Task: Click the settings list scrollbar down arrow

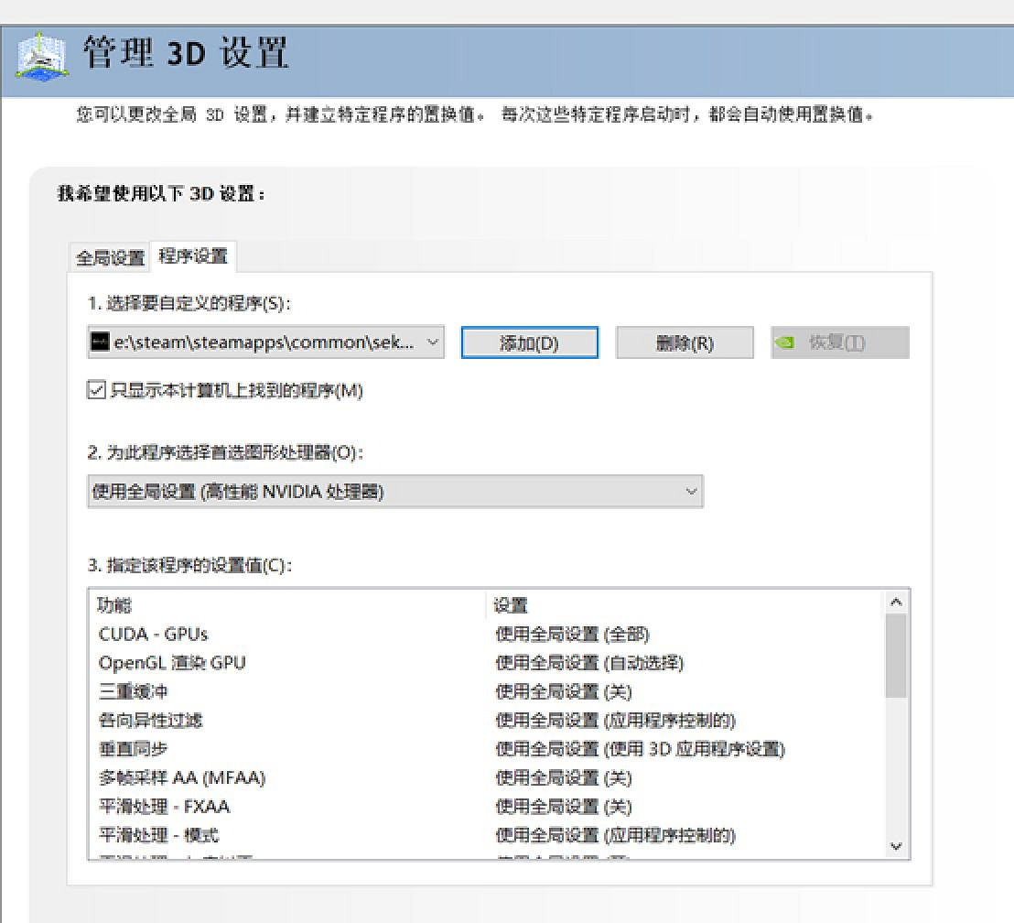Action: tap(897, 847)
